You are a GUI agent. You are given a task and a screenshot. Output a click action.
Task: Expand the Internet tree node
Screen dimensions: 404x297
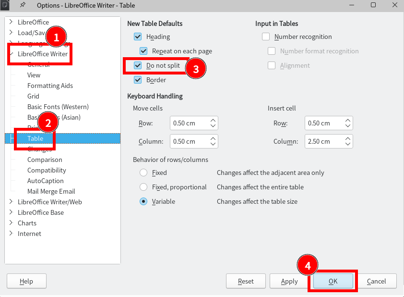point(11,234)
